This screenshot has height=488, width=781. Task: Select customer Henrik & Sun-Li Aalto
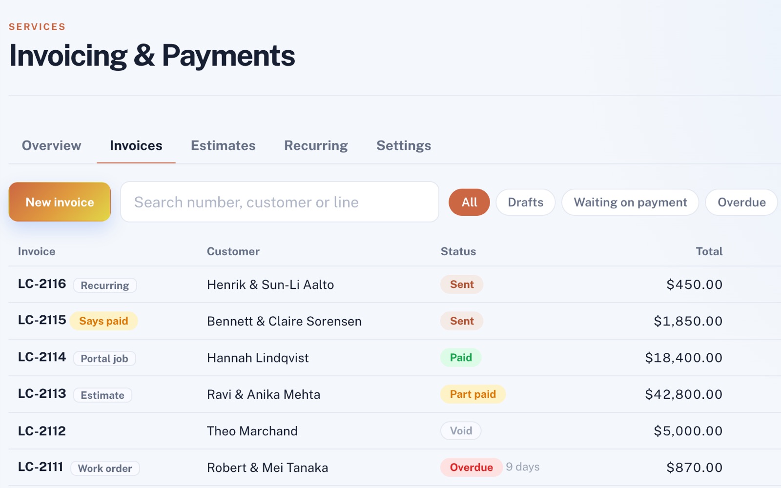click(270, 285)
